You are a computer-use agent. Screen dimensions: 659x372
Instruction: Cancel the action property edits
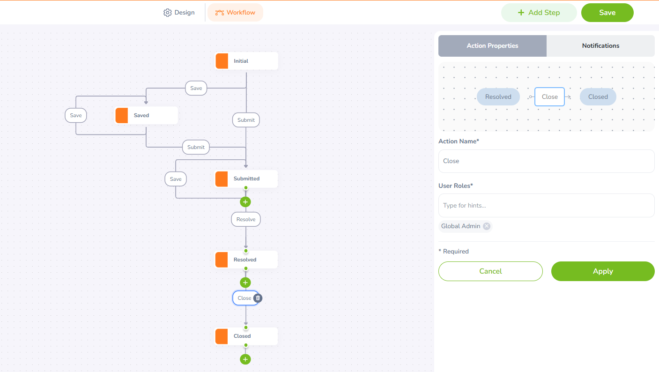(490, 271)
